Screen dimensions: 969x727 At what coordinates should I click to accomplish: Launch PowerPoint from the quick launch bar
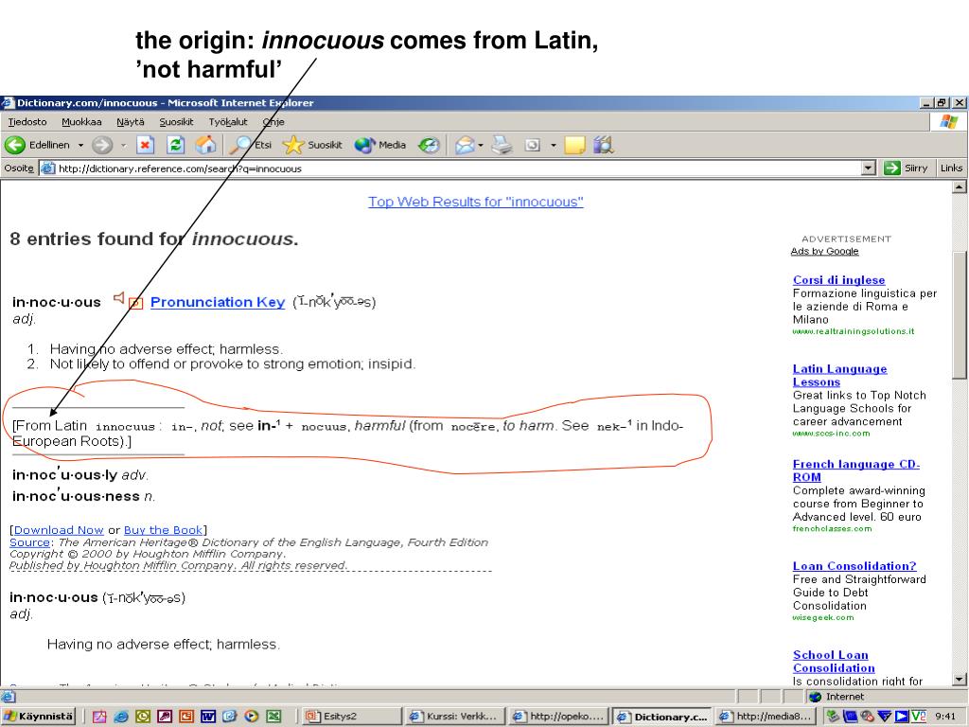[x=186, y=717]
